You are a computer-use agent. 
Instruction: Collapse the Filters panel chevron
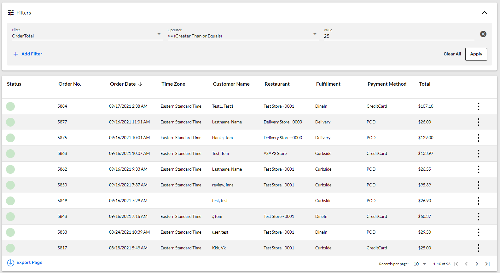point(485,13)
